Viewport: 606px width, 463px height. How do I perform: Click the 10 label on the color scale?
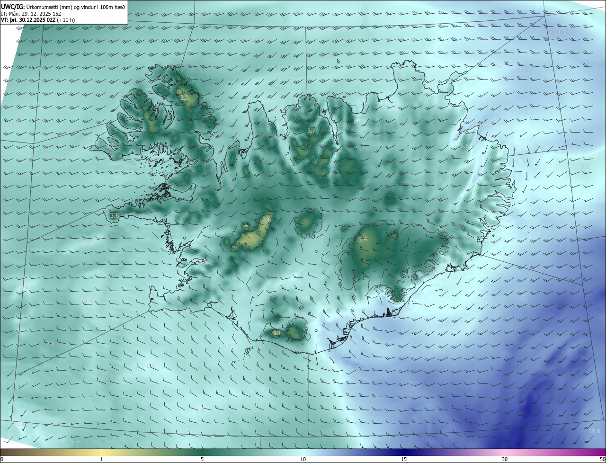(303, 459)
